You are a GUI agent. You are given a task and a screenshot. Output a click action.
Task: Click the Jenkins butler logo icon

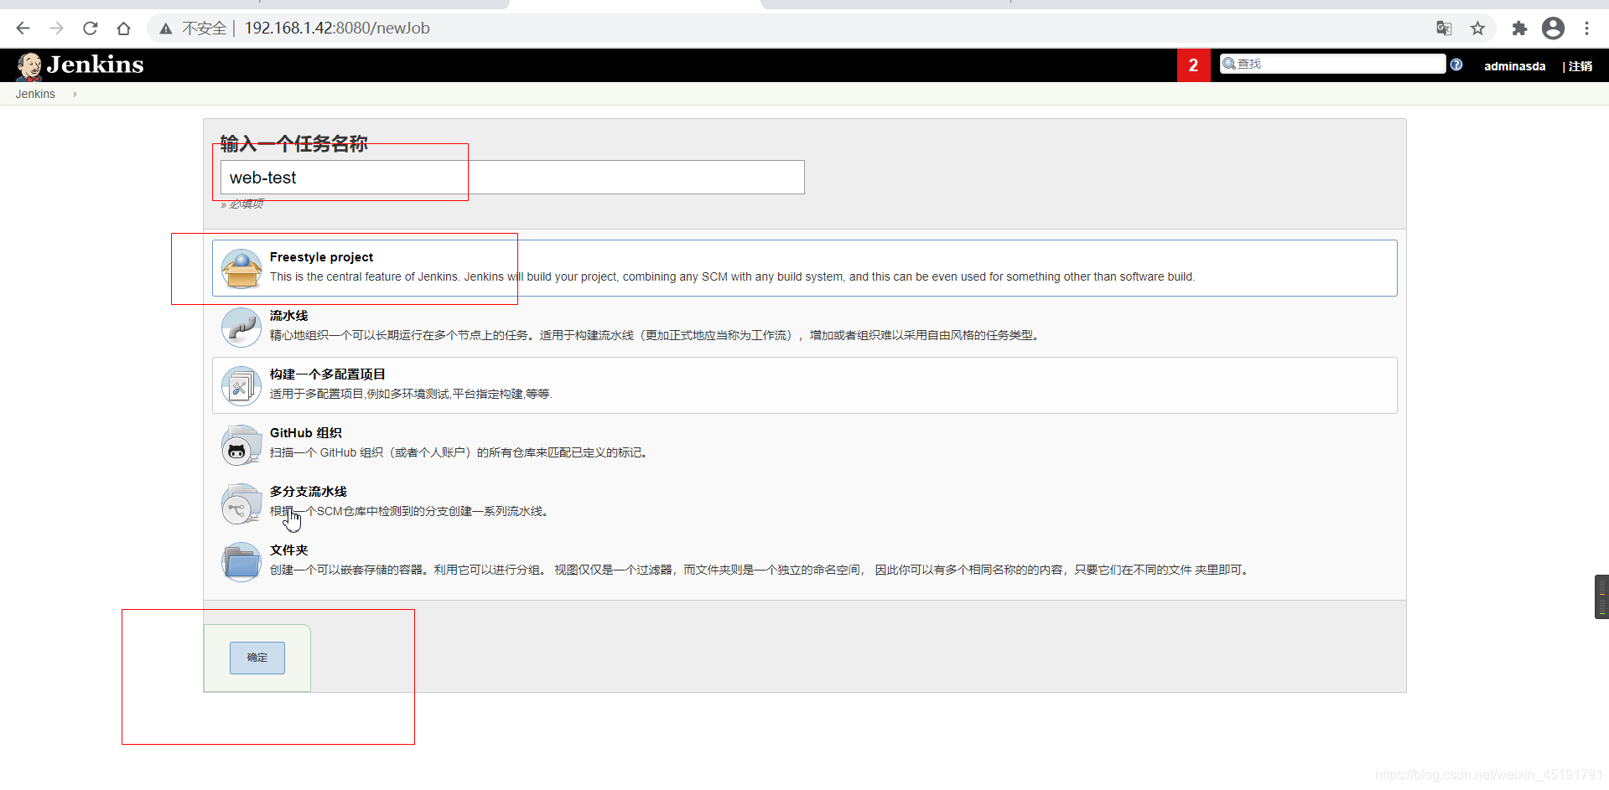29,65
